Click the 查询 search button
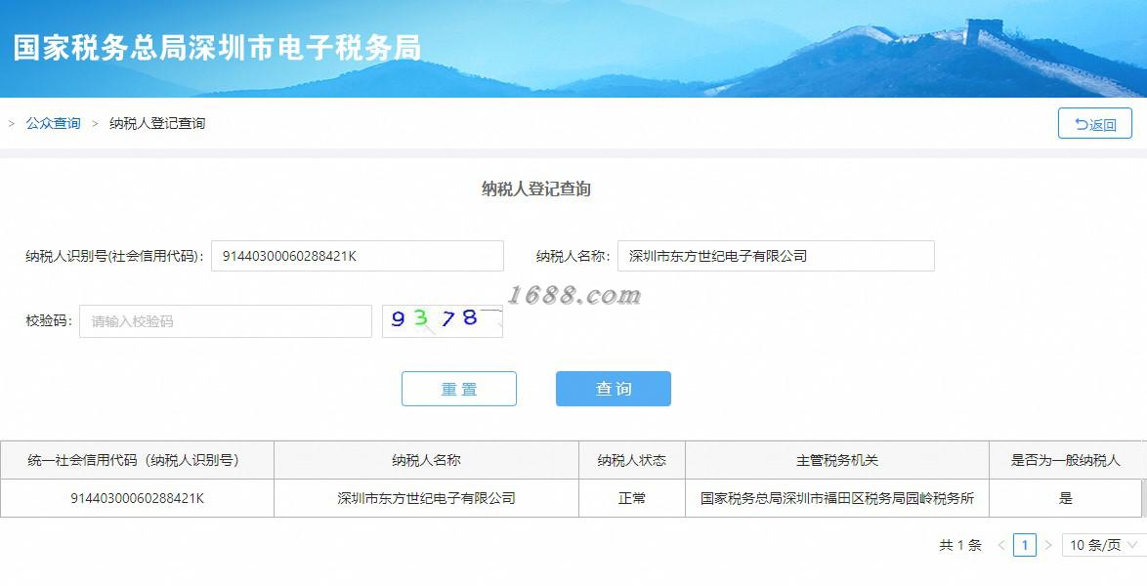1147x586 pixels. tap(613, 389)
